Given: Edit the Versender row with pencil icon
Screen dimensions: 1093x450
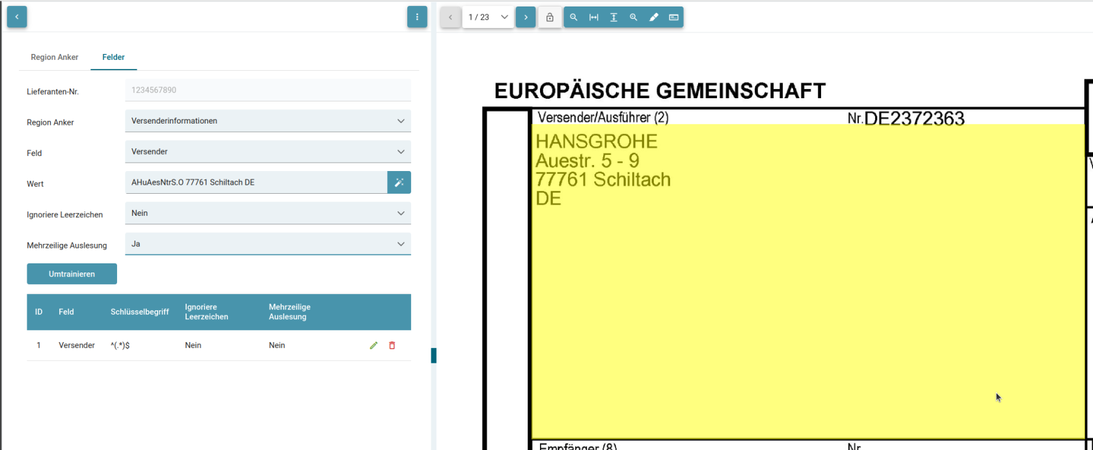Looking at the screenshot, I should (x=373, y=345).
